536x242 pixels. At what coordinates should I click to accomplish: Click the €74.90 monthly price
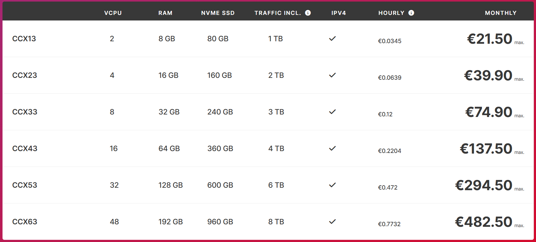point(489,112)
